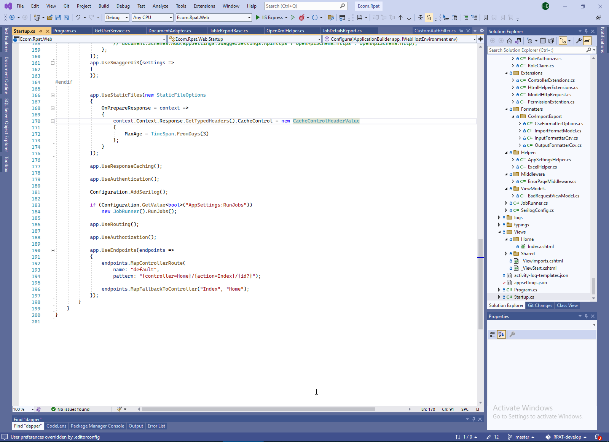This screenshot has height=442, width=609.
Task: Switch to the TableReportBase.cs tab
Action: [228, 31]
